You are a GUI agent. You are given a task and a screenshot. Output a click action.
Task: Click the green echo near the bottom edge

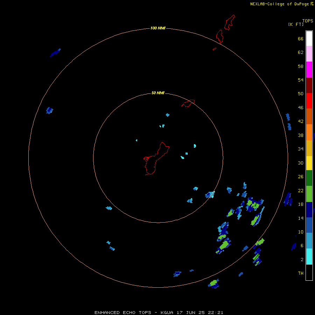(213, 283)
